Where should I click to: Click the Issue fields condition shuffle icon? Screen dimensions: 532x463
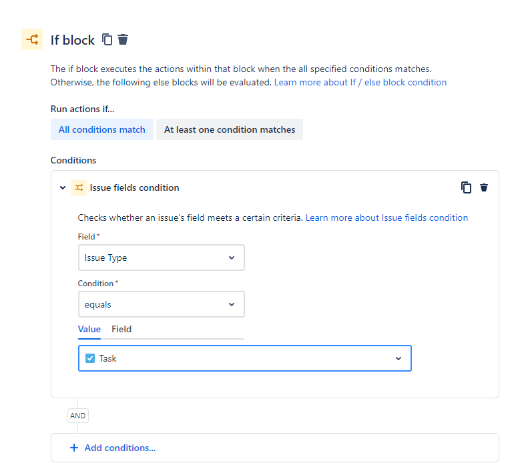[78, 187]
